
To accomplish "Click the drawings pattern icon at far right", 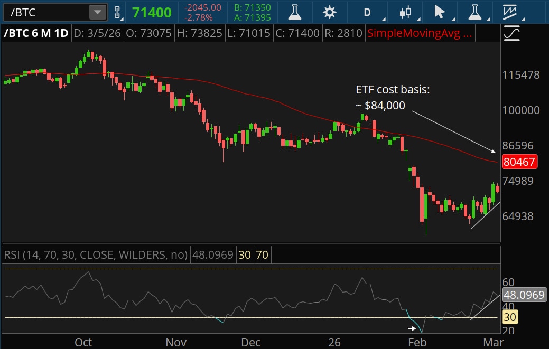I will point(509,12).
